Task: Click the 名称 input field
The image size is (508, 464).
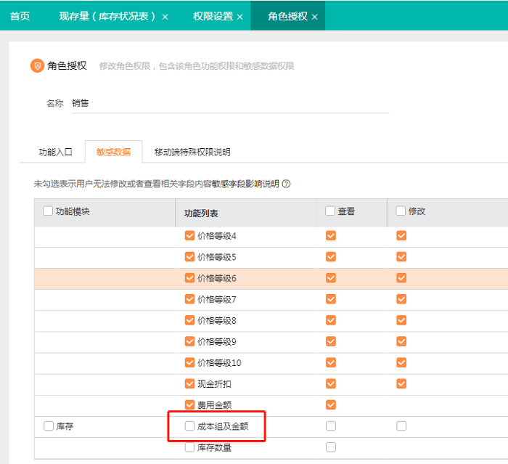Action: pos(230,104)
